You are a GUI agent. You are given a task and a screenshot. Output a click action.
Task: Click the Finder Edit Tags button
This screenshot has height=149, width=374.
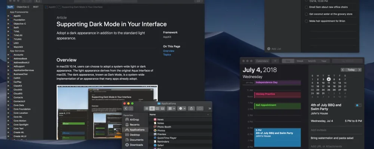pos(200,108)
